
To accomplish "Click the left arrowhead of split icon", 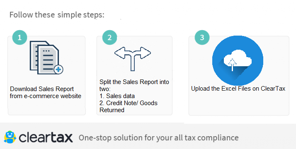I will tap(120, 53).
